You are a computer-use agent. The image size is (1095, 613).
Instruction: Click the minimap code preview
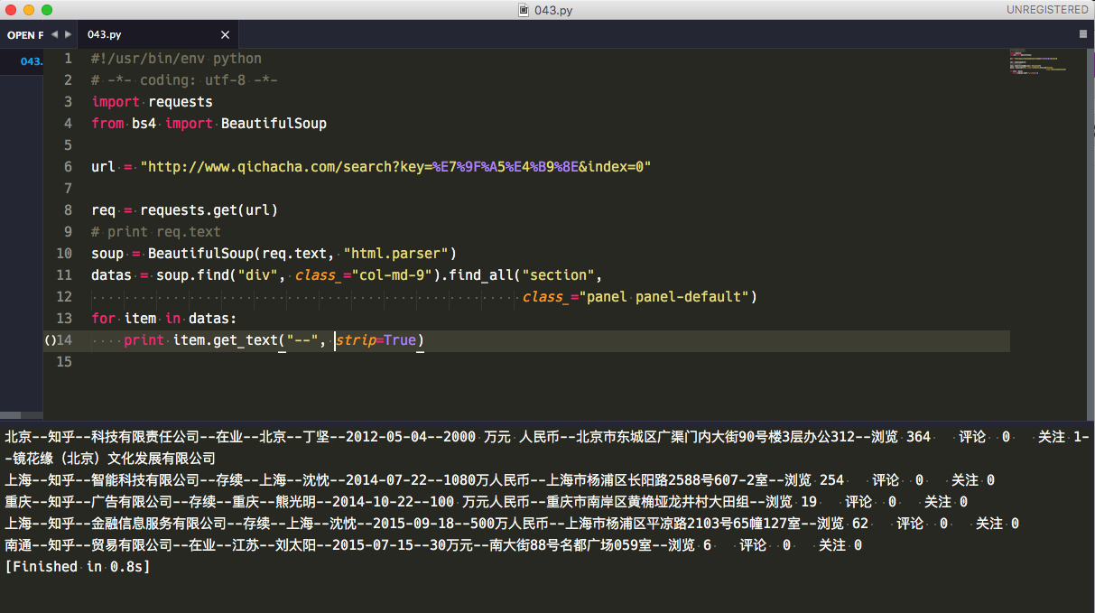[1036, 68]
